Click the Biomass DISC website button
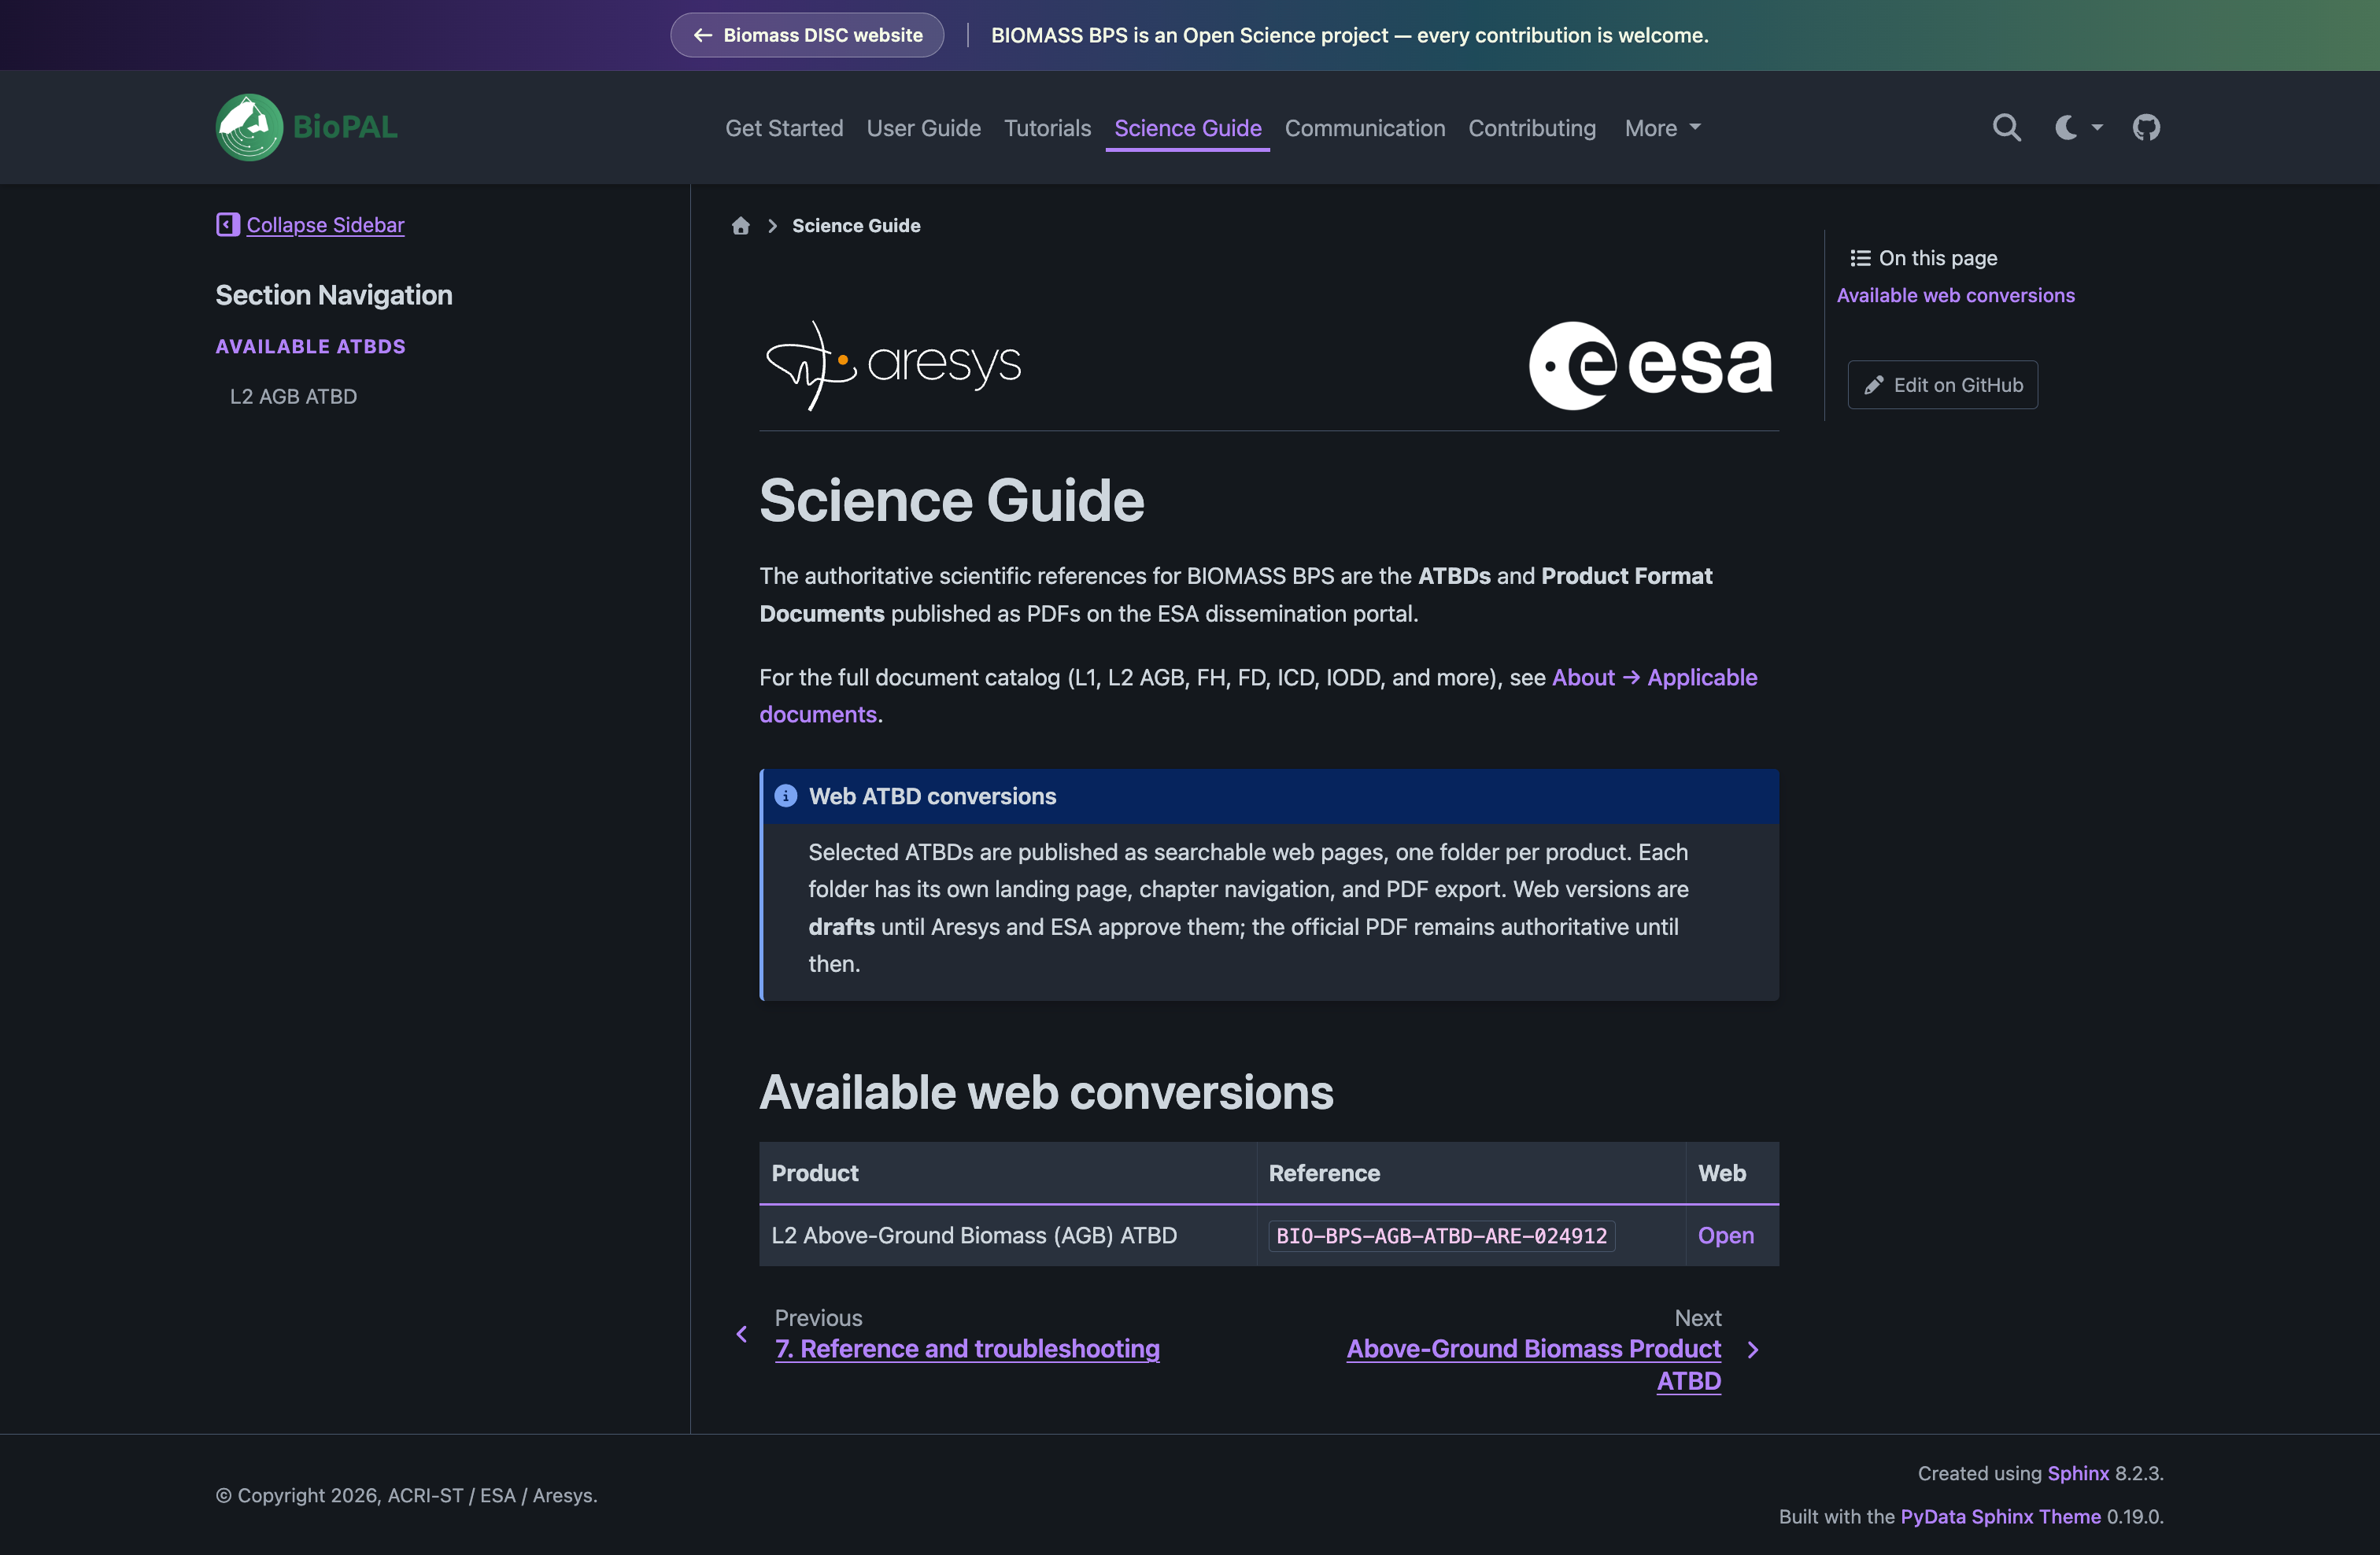 click(807, 35)
